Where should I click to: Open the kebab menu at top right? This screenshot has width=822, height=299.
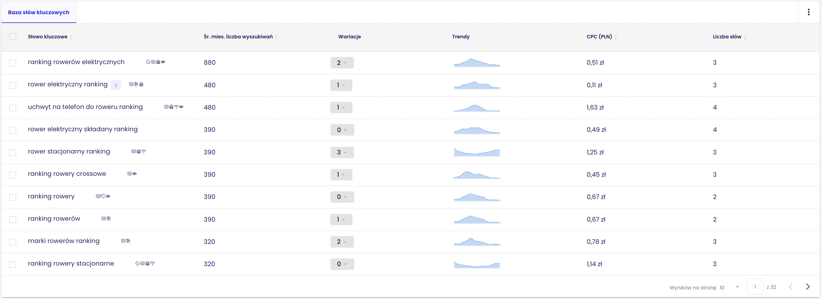(808, 12)
